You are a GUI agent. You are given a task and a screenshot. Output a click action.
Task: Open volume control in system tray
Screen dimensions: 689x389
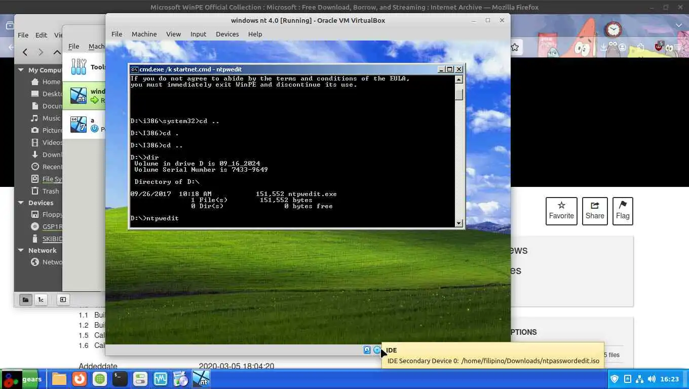pos(652,379)
